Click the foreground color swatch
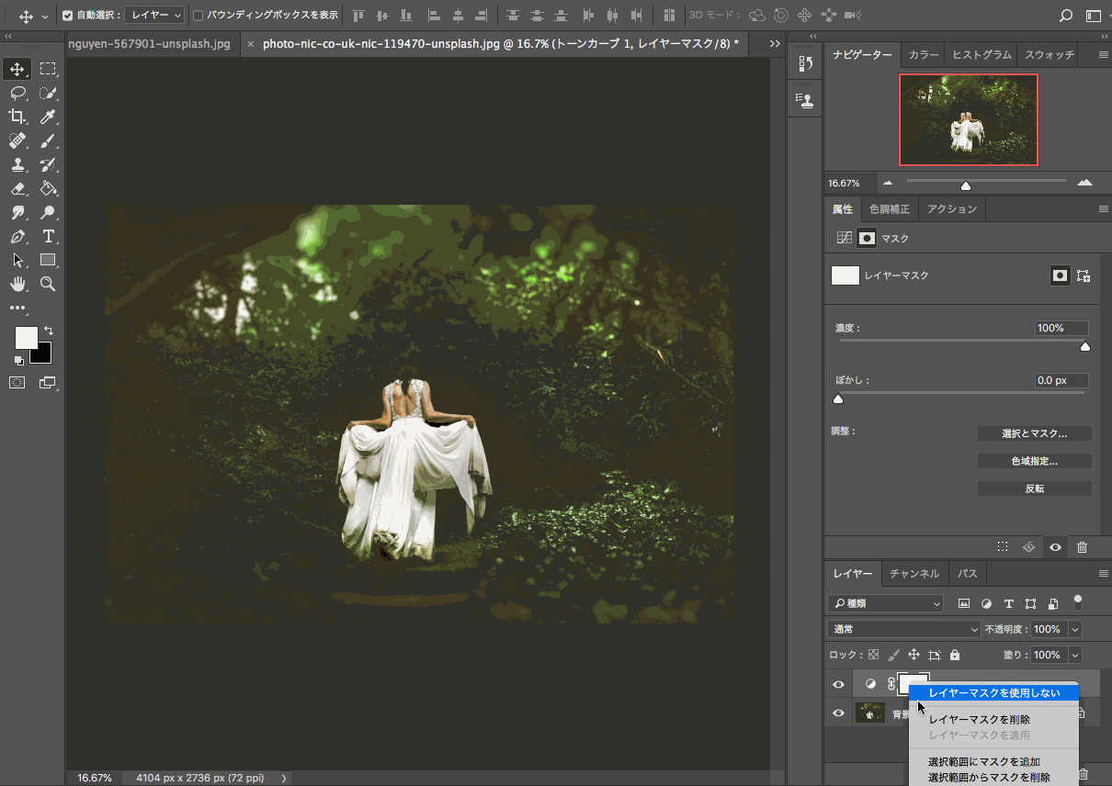This screenshot has height=786, width=1112. coord(26,337)
